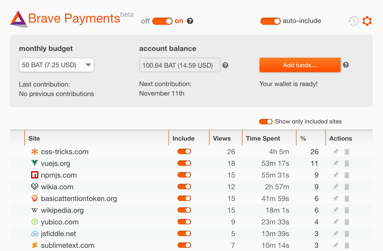
Task: Open npmjs.com site link
Action: [x=59, y=175]
